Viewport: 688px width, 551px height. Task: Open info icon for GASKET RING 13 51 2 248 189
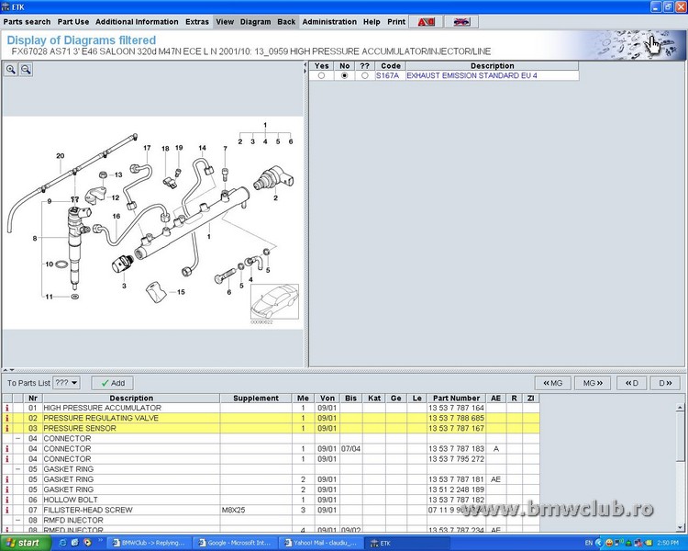[x=7, y=489]
